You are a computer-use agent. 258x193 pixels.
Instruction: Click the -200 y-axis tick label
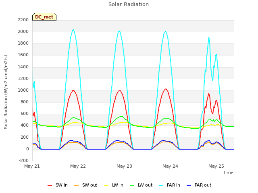24,161
